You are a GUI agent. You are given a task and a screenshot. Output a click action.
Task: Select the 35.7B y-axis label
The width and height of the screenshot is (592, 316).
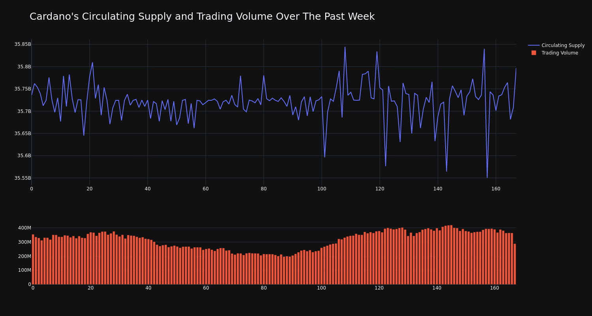pos(24,111)
